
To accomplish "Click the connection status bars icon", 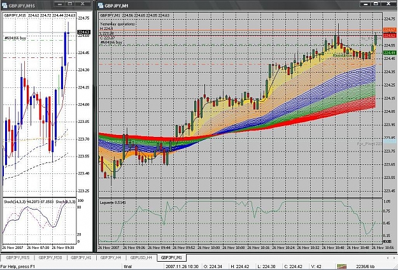I will pyautogui.click(x=342, y=266).
